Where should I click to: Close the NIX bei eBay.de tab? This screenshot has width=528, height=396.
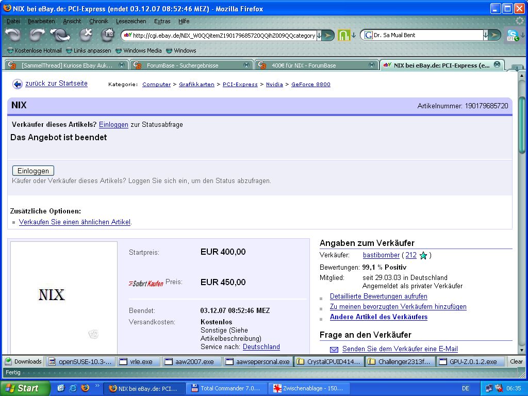click(497, 64)
